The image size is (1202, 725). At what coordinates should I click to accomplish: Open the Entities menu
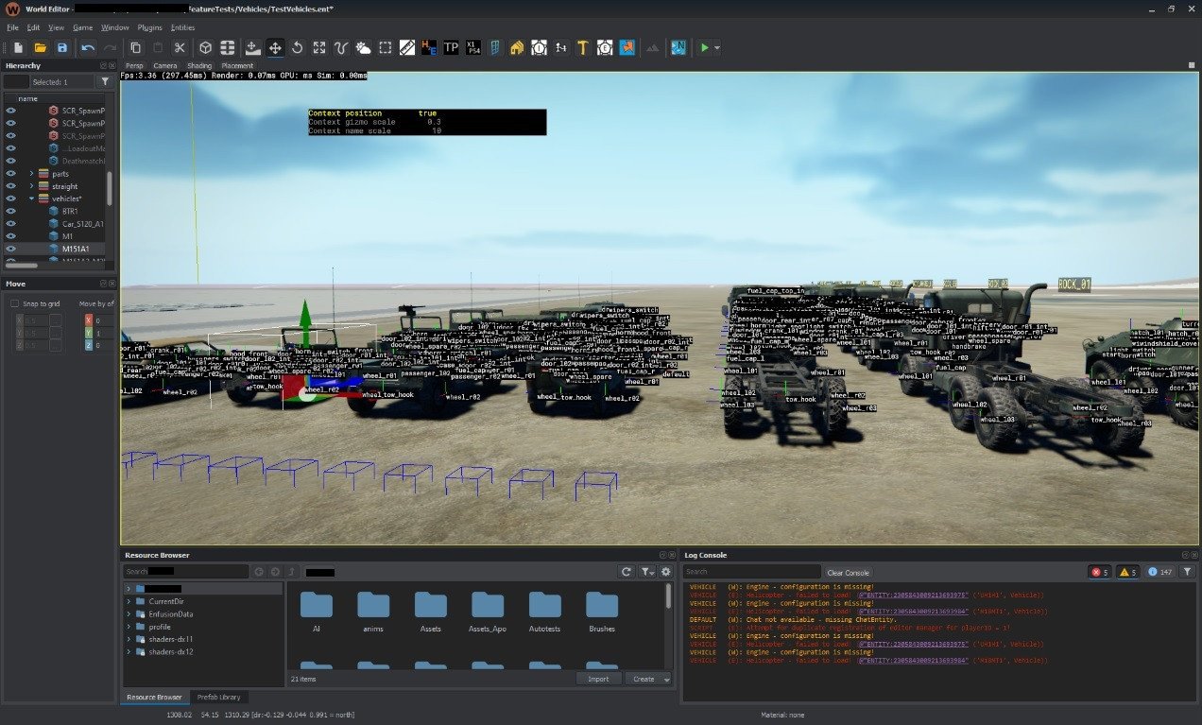(182, 27)
